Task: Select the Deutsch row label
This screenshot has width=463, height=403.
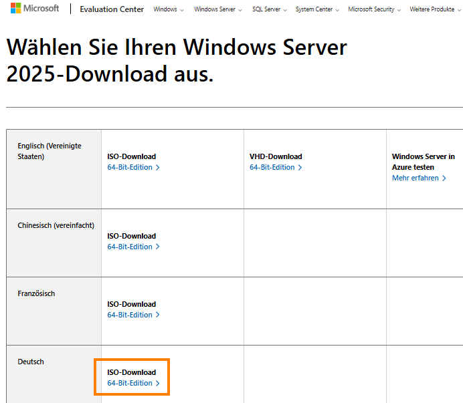Action: click(31, 362)
